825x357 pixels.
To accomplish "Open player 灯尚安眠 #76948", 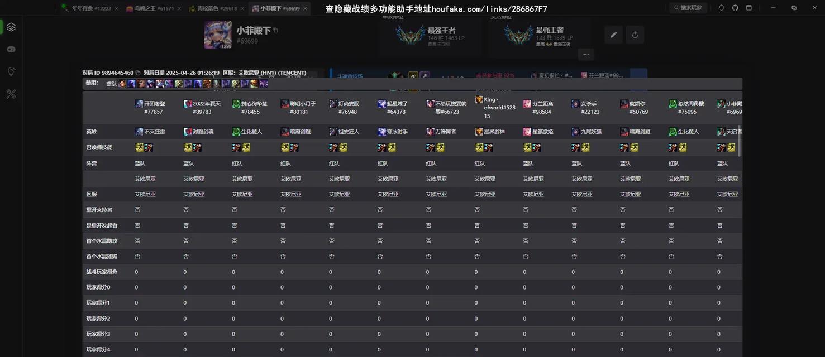I will pos(345,108).
